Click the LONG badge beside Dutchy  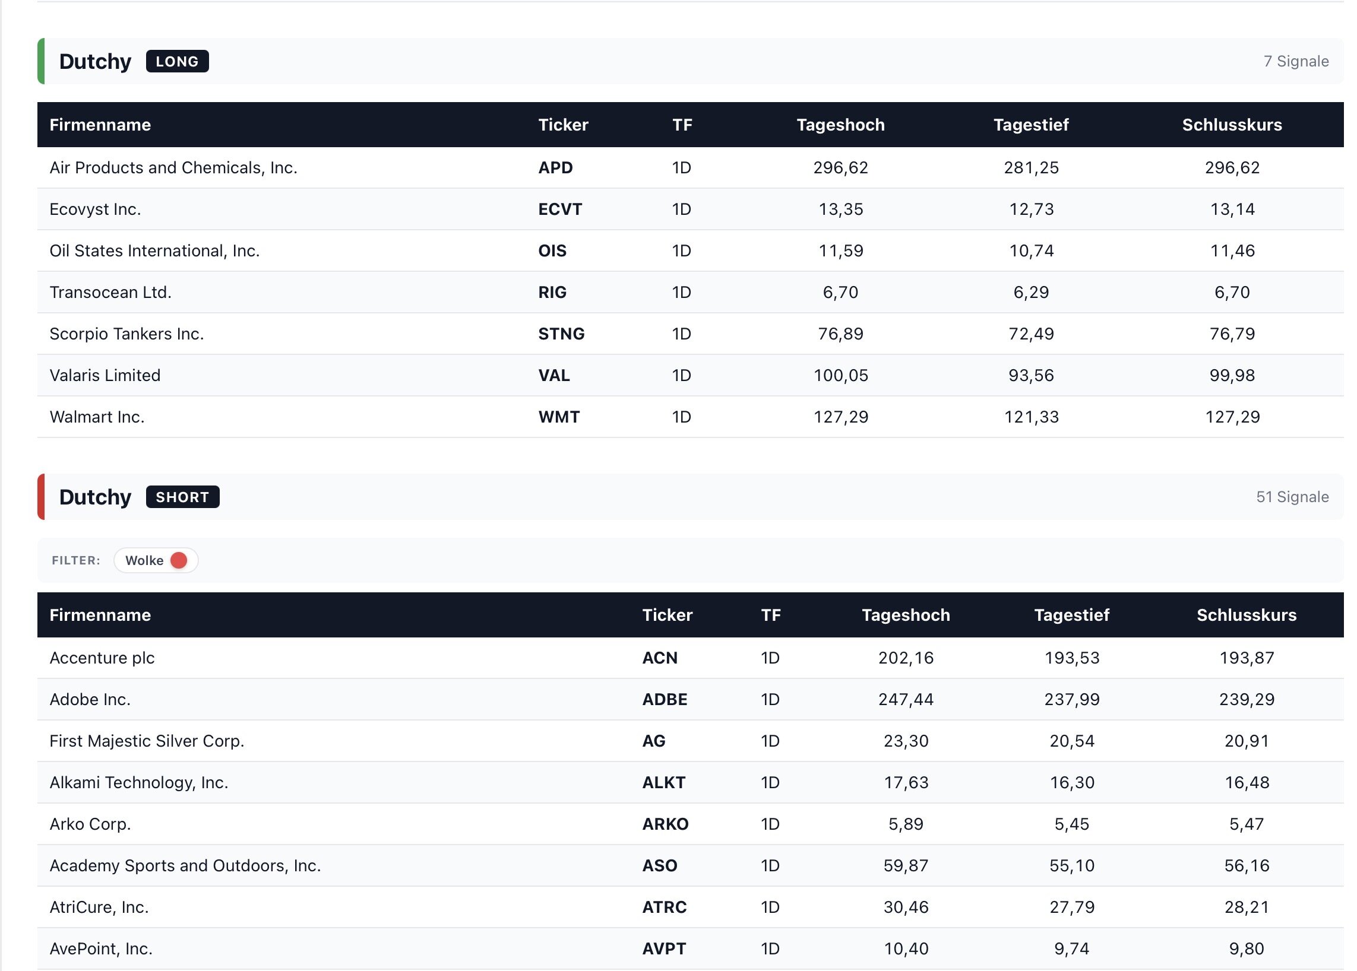tap(177, 62)
